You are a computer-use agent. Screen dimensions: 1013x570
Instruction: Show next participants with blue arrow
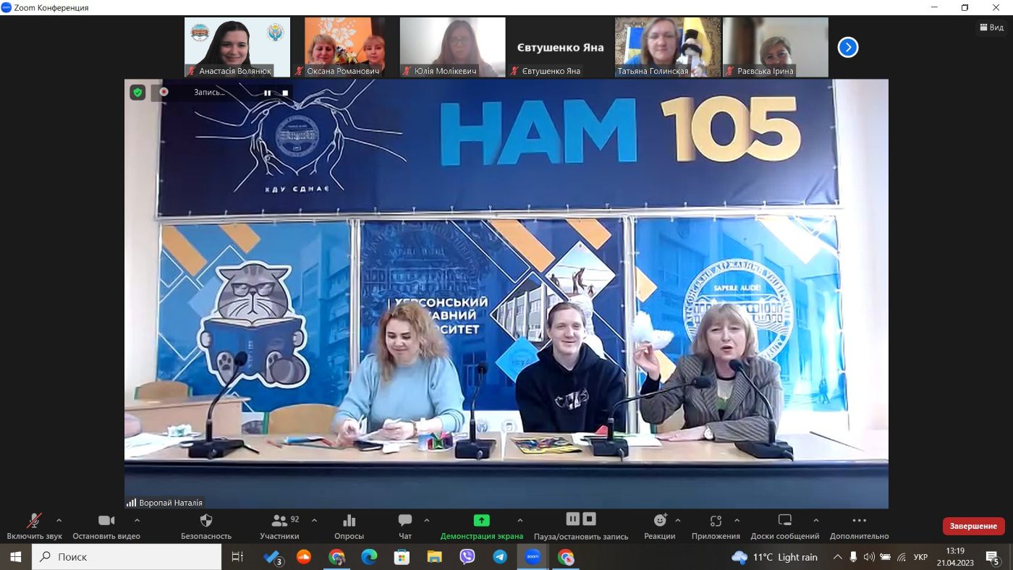click(848, 48)
